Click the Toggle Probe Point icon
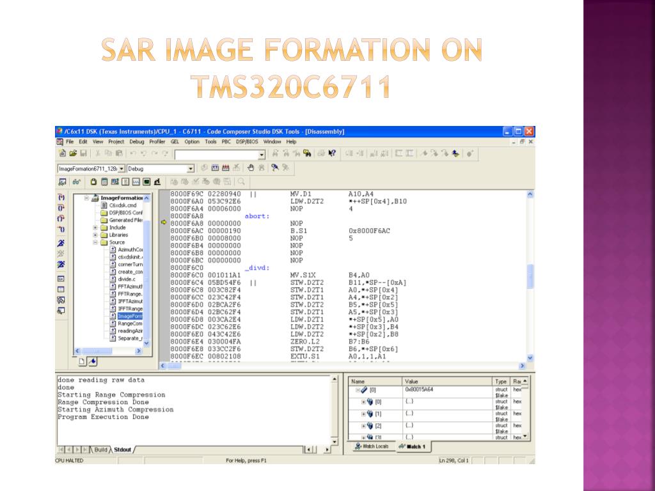The image size is (655, 491). [x=274, y=168]
